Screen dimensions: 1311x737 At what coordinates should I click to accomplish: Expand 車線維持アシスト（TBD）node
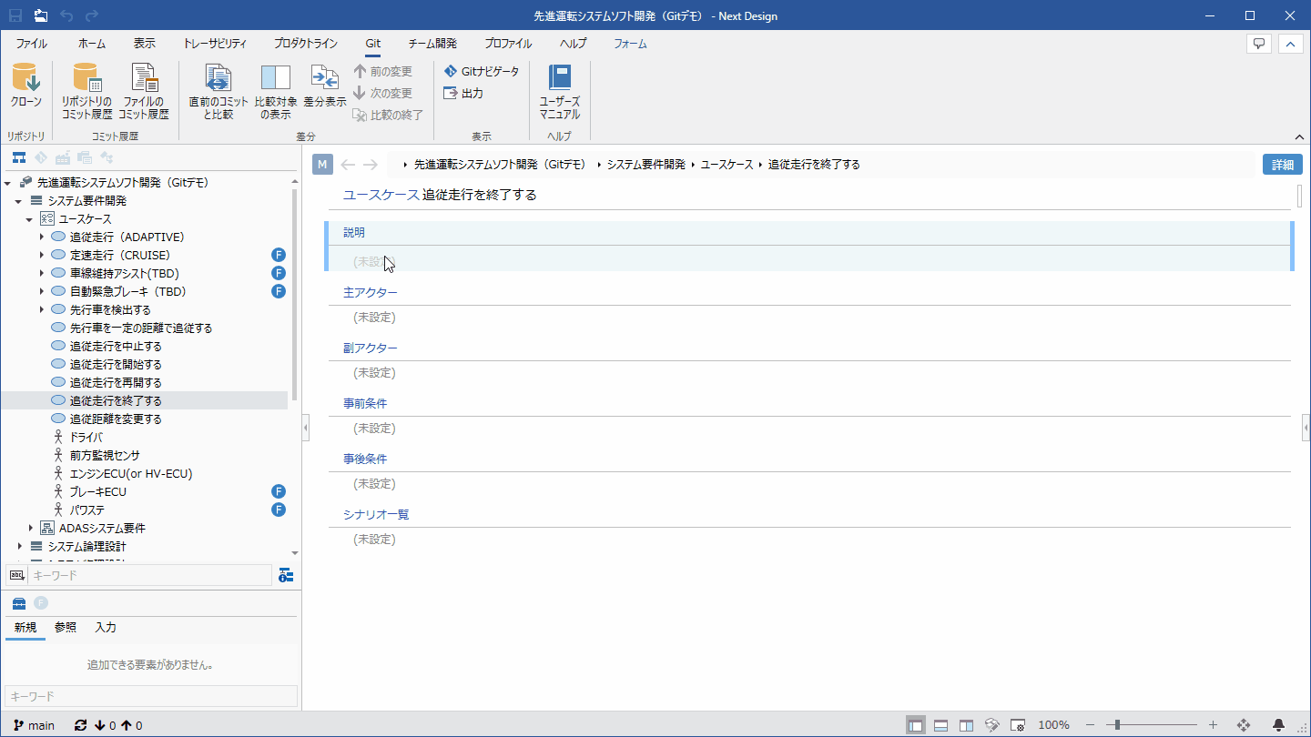coord(41,273)
